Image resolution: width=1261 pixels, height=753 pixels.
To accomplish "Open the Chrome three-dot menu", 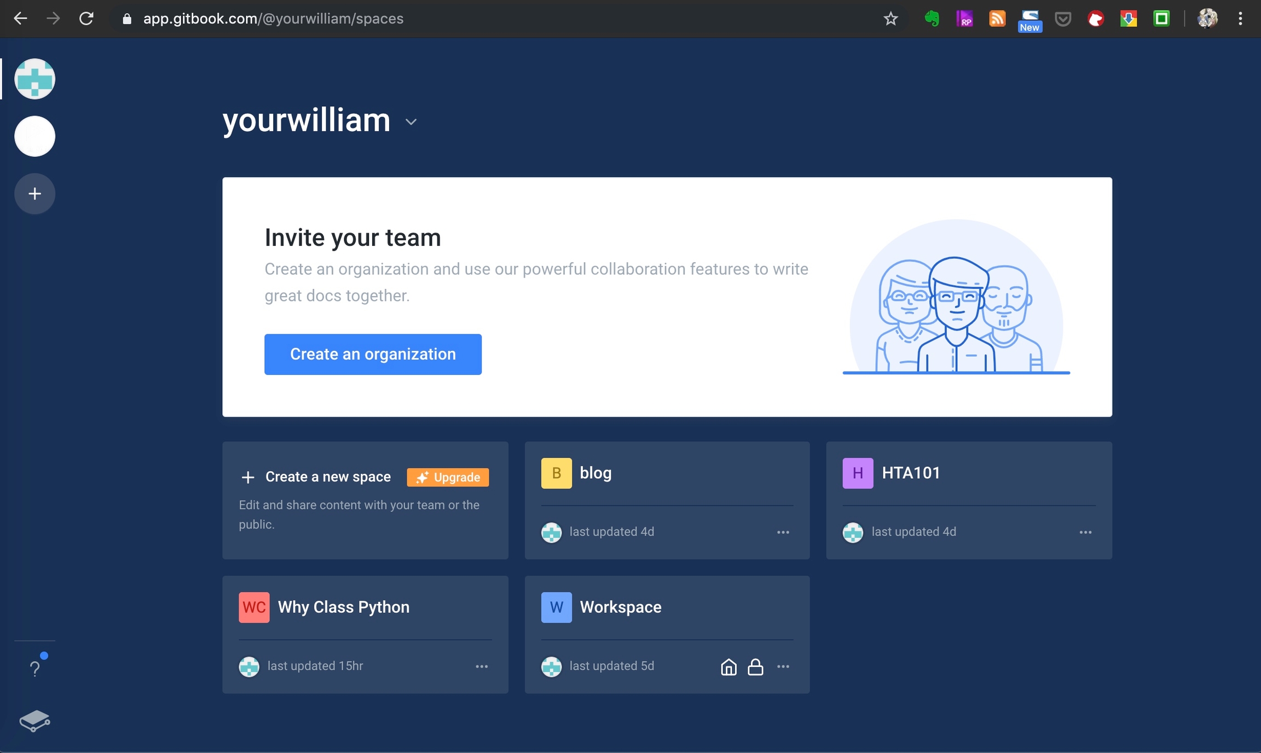I will 1240,19.
